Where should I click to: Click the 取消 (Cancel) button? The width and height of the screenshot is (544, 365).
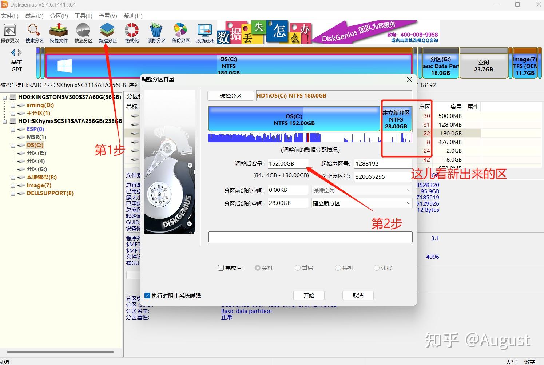point(358,295)
